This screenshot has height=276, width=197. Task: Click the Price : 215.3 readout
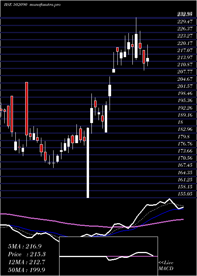tap(27, 254)
